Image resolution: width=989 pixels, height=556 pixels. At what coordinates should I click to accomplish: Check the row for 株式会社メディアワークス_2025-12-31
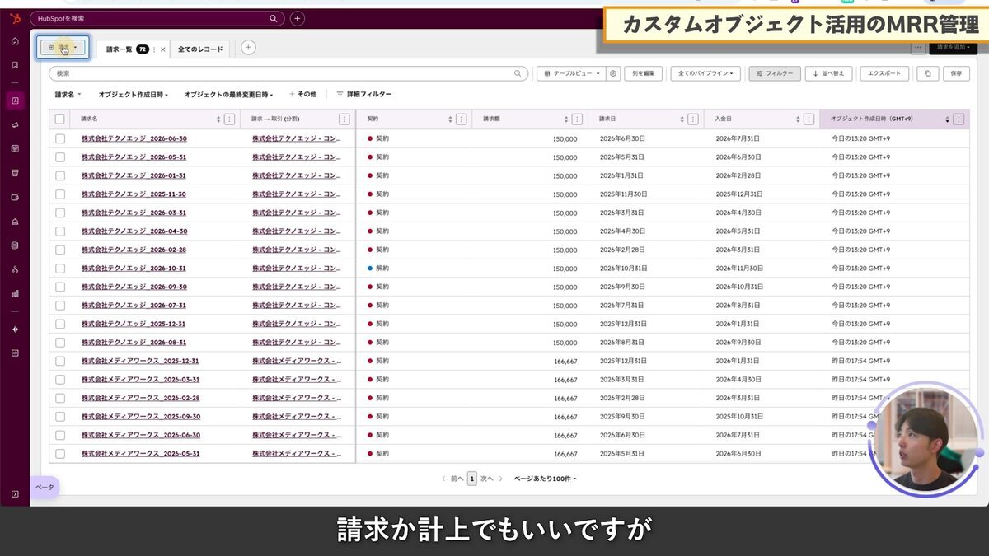pos(59,360)
